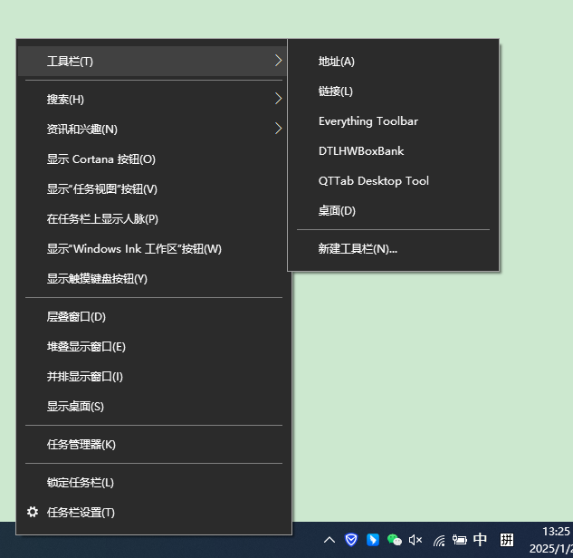573x558 pixels.
Task: Click the arrow beside 工具栏(T)
Action: [x=278, y=61]
